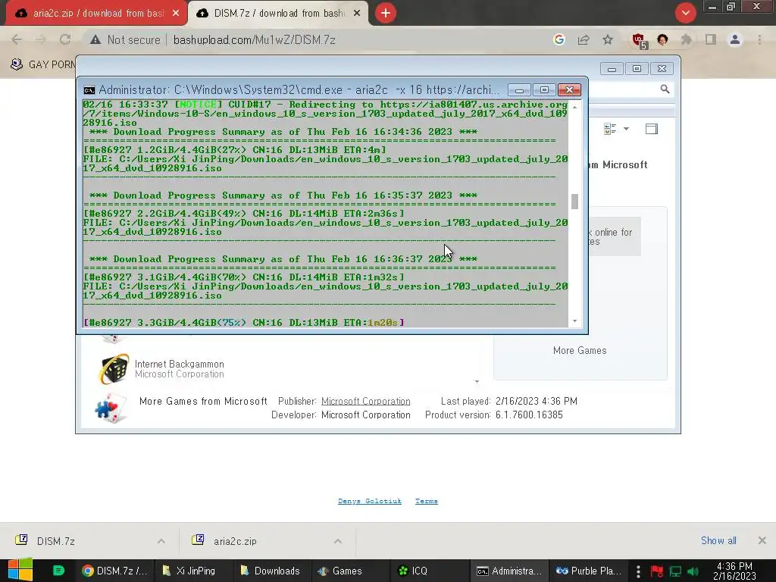Image resolution: width=776 pixels, height=582 pixels.
Task: Click the search icon in Games window
Action: click(665, 89)
